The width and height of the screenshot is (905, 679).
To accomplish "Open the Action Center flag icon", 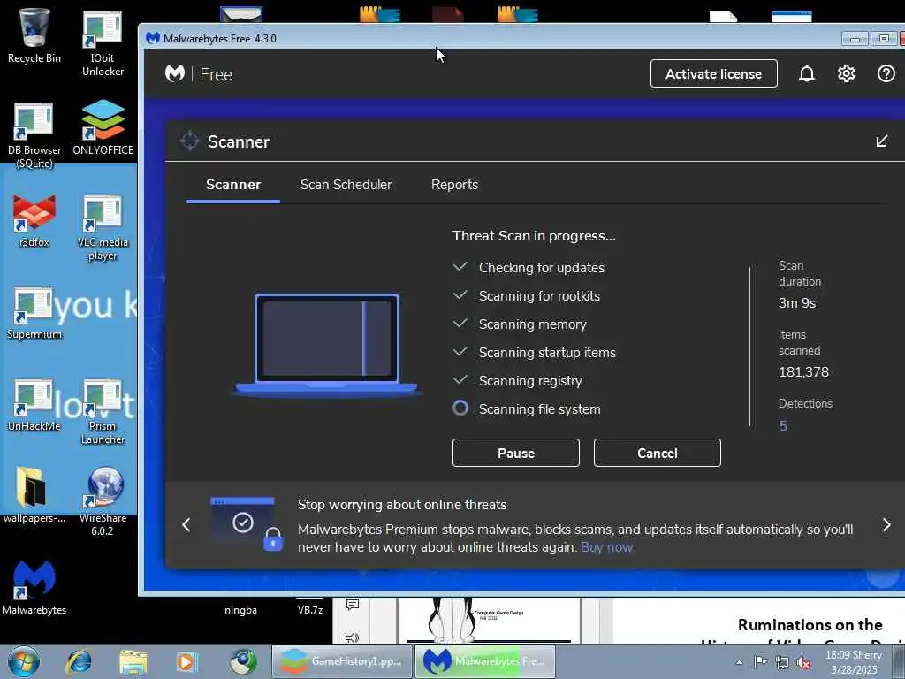I will 761,661.
